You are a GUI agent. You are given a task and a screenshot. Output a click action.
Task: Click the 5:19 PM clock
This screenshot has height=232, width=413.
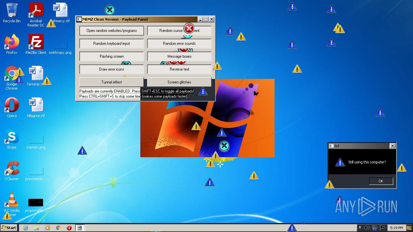click(396, 228)
